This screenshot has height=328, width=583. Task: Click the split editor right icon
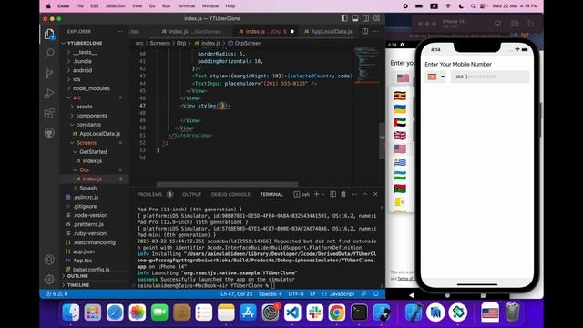pyautogui.click(x=365, y=31)
